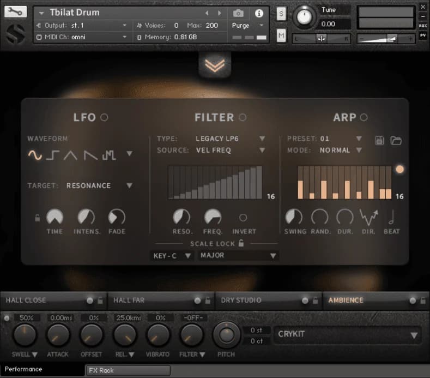Open the MAJOR scale dropdown

coord(238,255)
